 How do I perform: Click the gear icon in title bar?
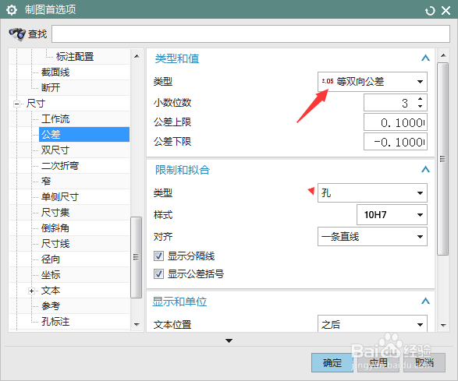(12, 10)
